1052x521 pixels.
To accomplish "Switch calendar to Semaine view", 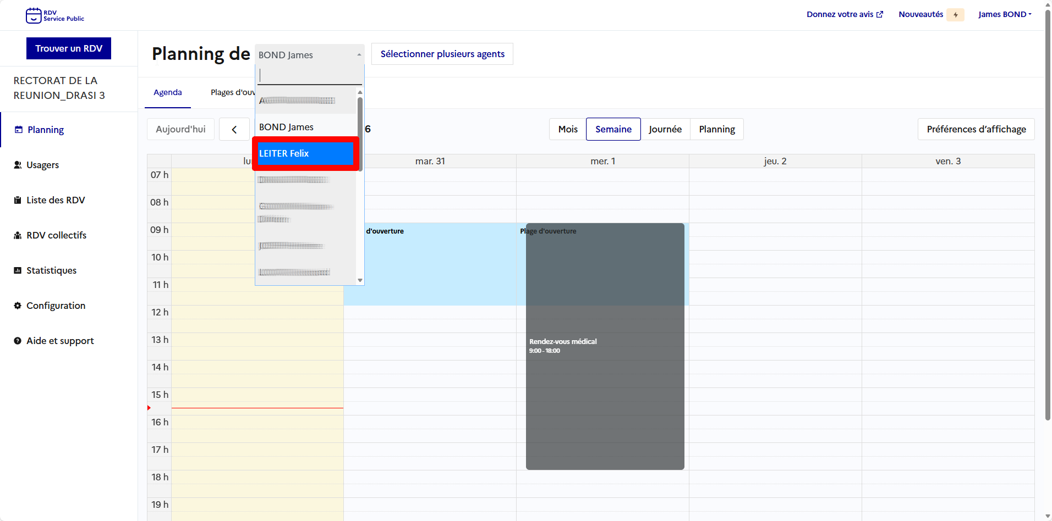I will click(x=613, y=129).
